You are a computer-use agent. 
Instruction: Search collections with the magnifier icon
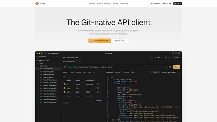coord(54,57)
